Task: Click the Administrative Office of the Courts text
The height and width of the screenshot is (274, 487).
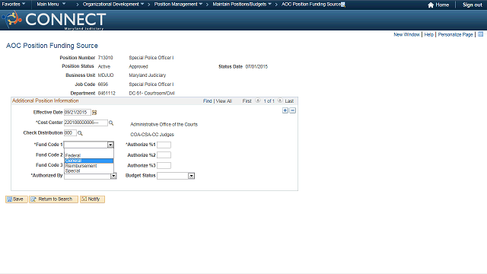Action: pos(164,124)
